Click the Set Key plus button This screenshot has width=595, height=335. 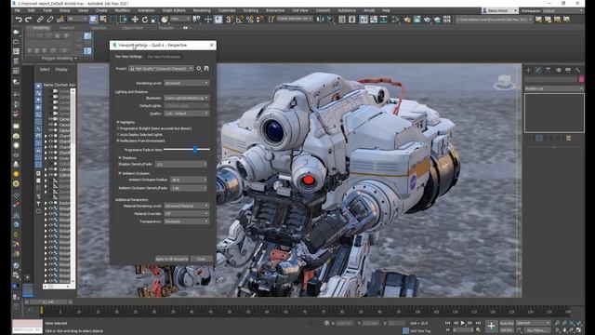(x=491, y=326)
